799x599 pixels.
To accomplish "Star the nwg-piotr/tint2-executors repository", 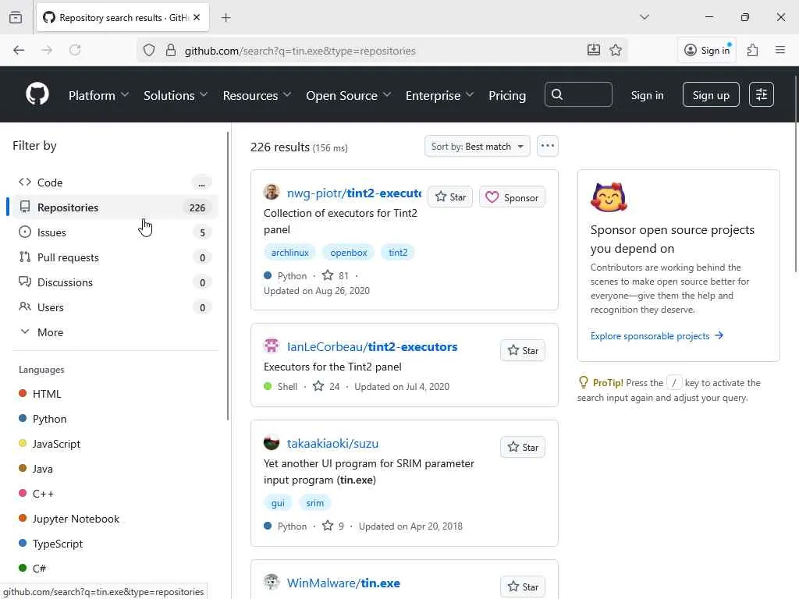I will pyautogui.click(x=450, y=197).
